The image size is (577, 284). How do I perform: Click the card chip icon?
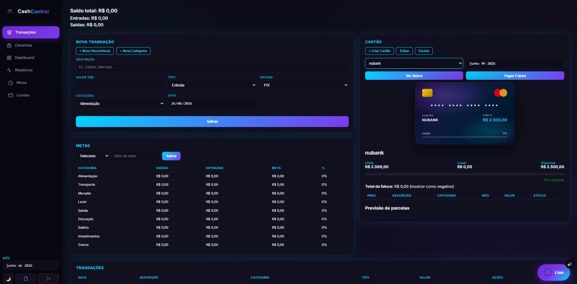pos(427,93)
